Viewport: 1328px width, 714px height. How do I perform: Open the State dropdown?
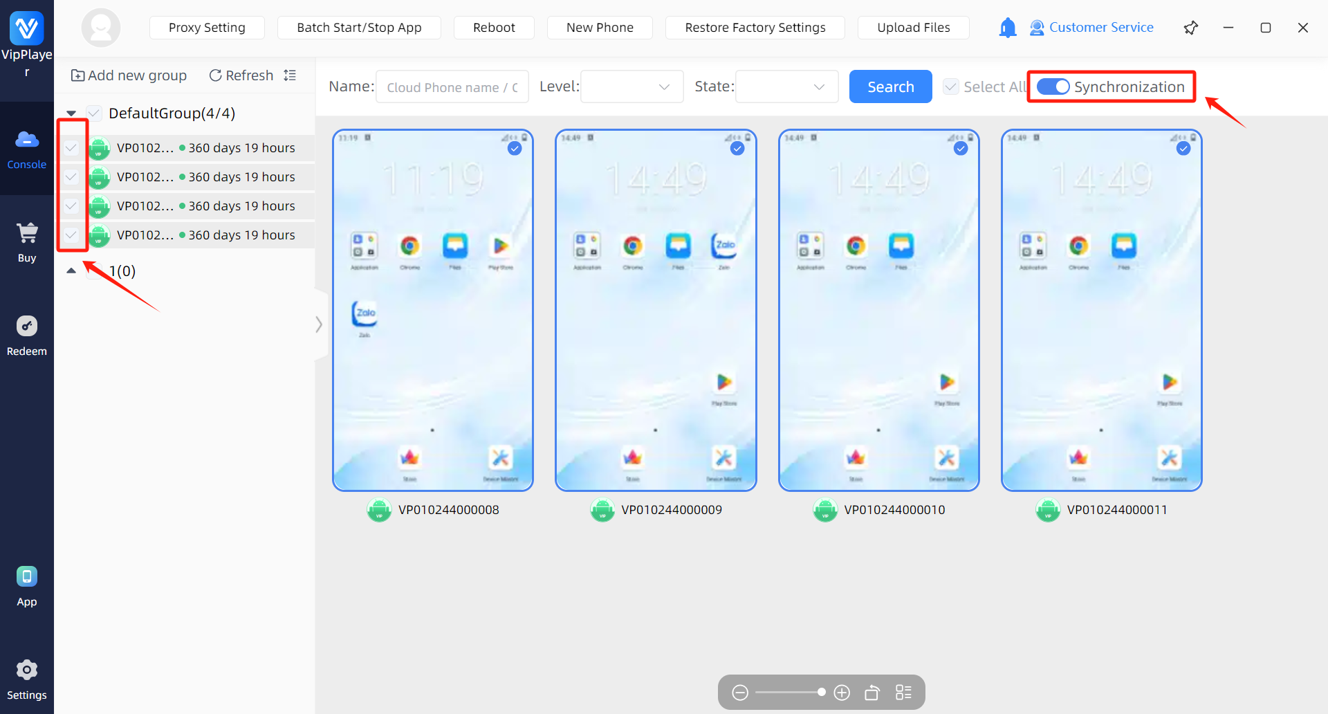click(x=786, y=86)
